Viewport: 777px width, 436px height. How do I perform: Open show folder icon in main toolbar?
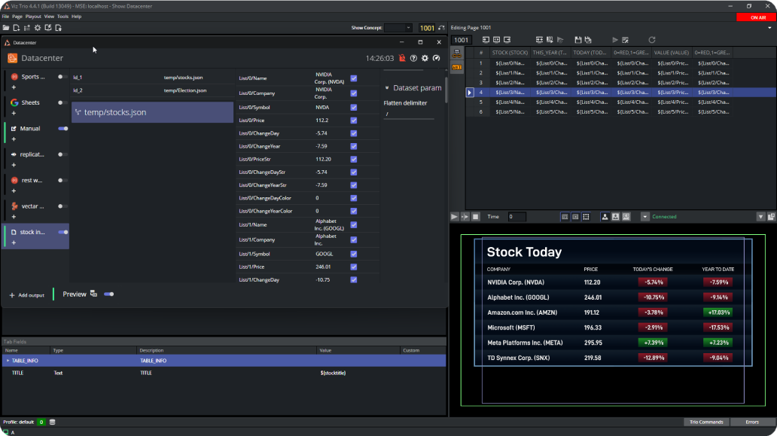click(x=6, y=28)
